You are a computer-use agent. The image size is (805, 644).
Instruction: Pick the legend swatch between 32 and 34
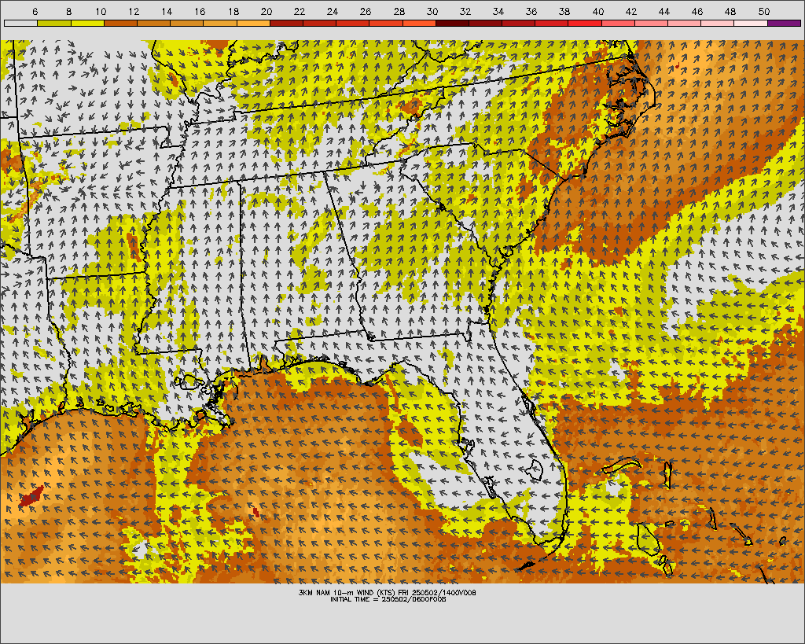(x=486, y=23)
